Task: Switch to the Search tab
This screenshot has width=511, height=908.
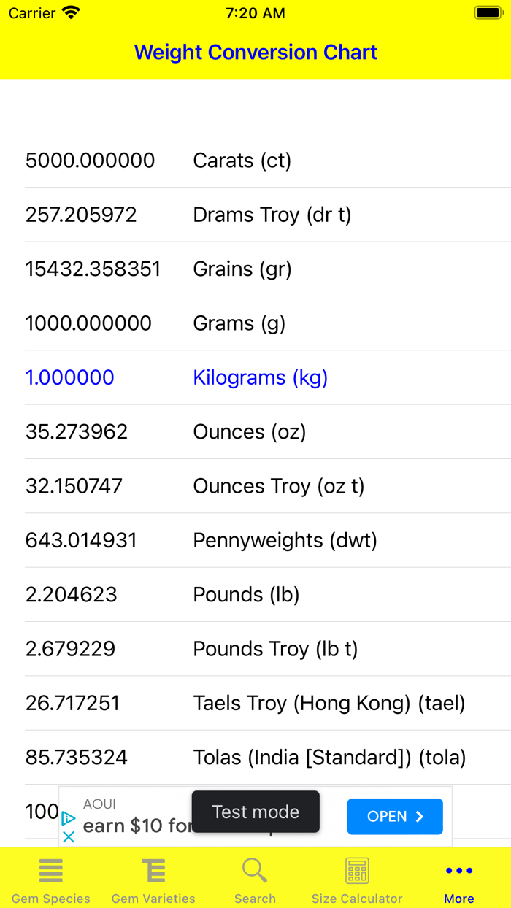Action: click(x=254, y=880)
